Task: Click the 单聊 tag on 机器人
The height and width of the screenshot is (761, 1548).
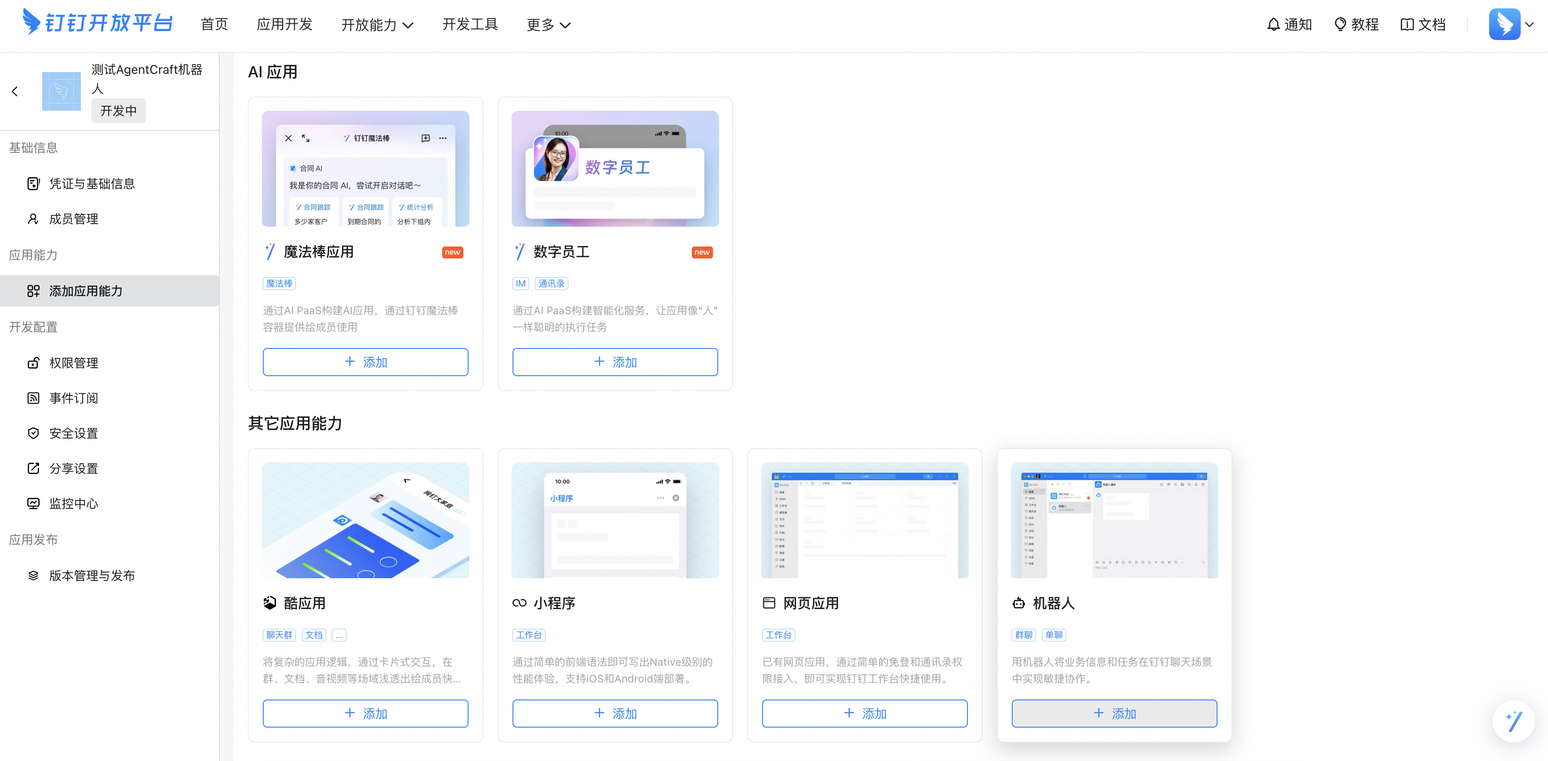Action: point(1054,635)
